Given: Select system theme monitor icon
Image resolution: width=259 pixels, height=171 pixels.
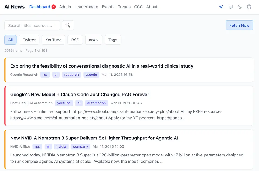Looking at the screenshot, I should tap(230, 7).
